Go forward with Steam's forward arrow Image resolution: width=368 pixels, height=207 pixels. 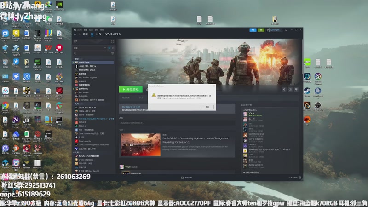tap(80, 34)
